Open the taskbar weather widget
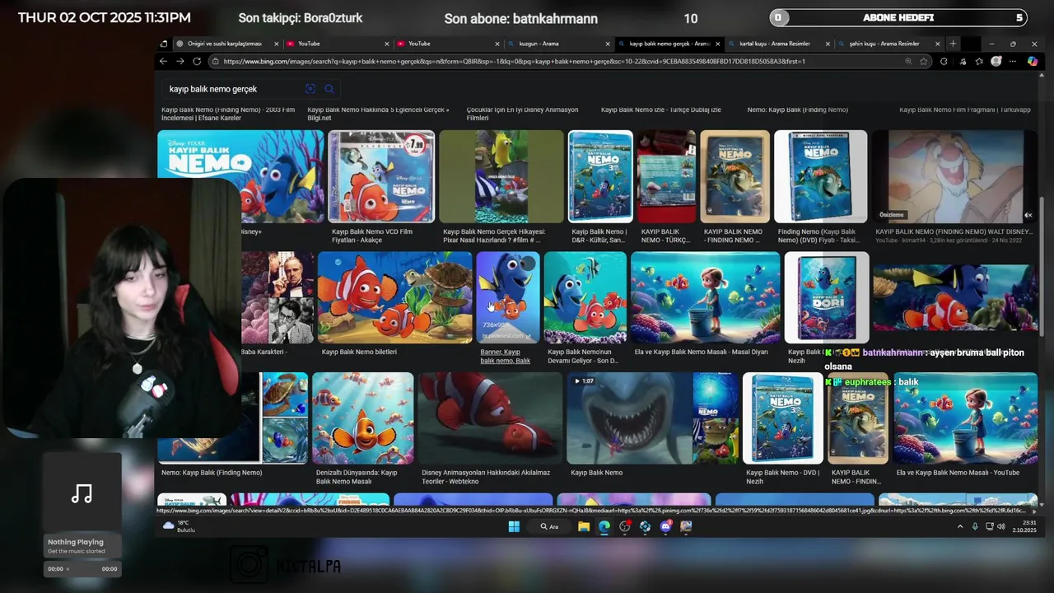 coord(179,526)
